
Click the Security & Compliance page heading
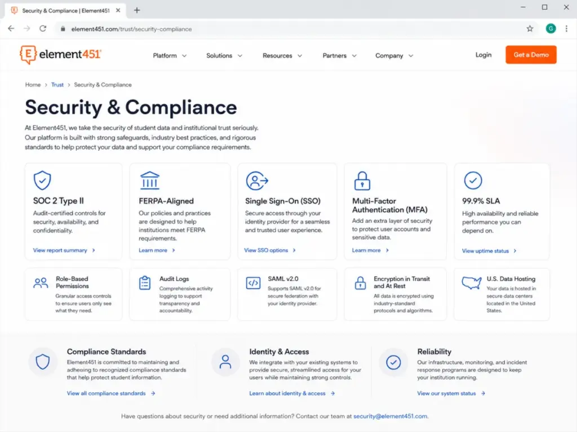click(x=131, y=107)
